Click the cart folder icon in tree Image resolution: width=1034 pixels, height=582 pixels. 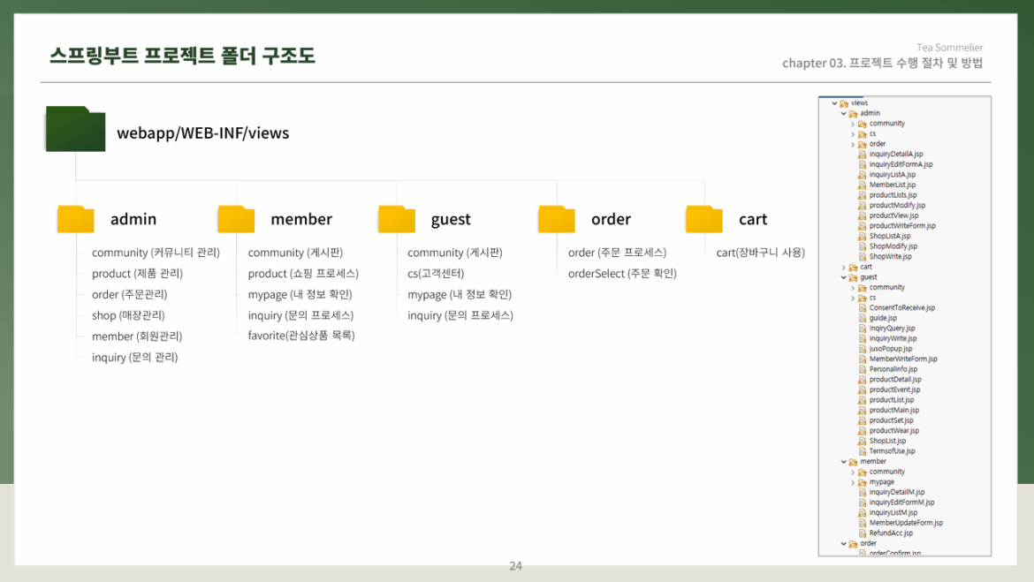854,267
